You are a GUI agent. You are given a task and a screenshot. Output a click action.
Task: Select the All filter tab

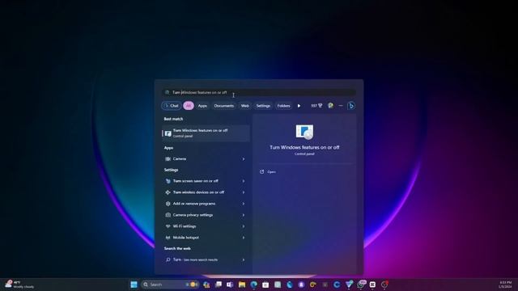click(x=189, y=106)
